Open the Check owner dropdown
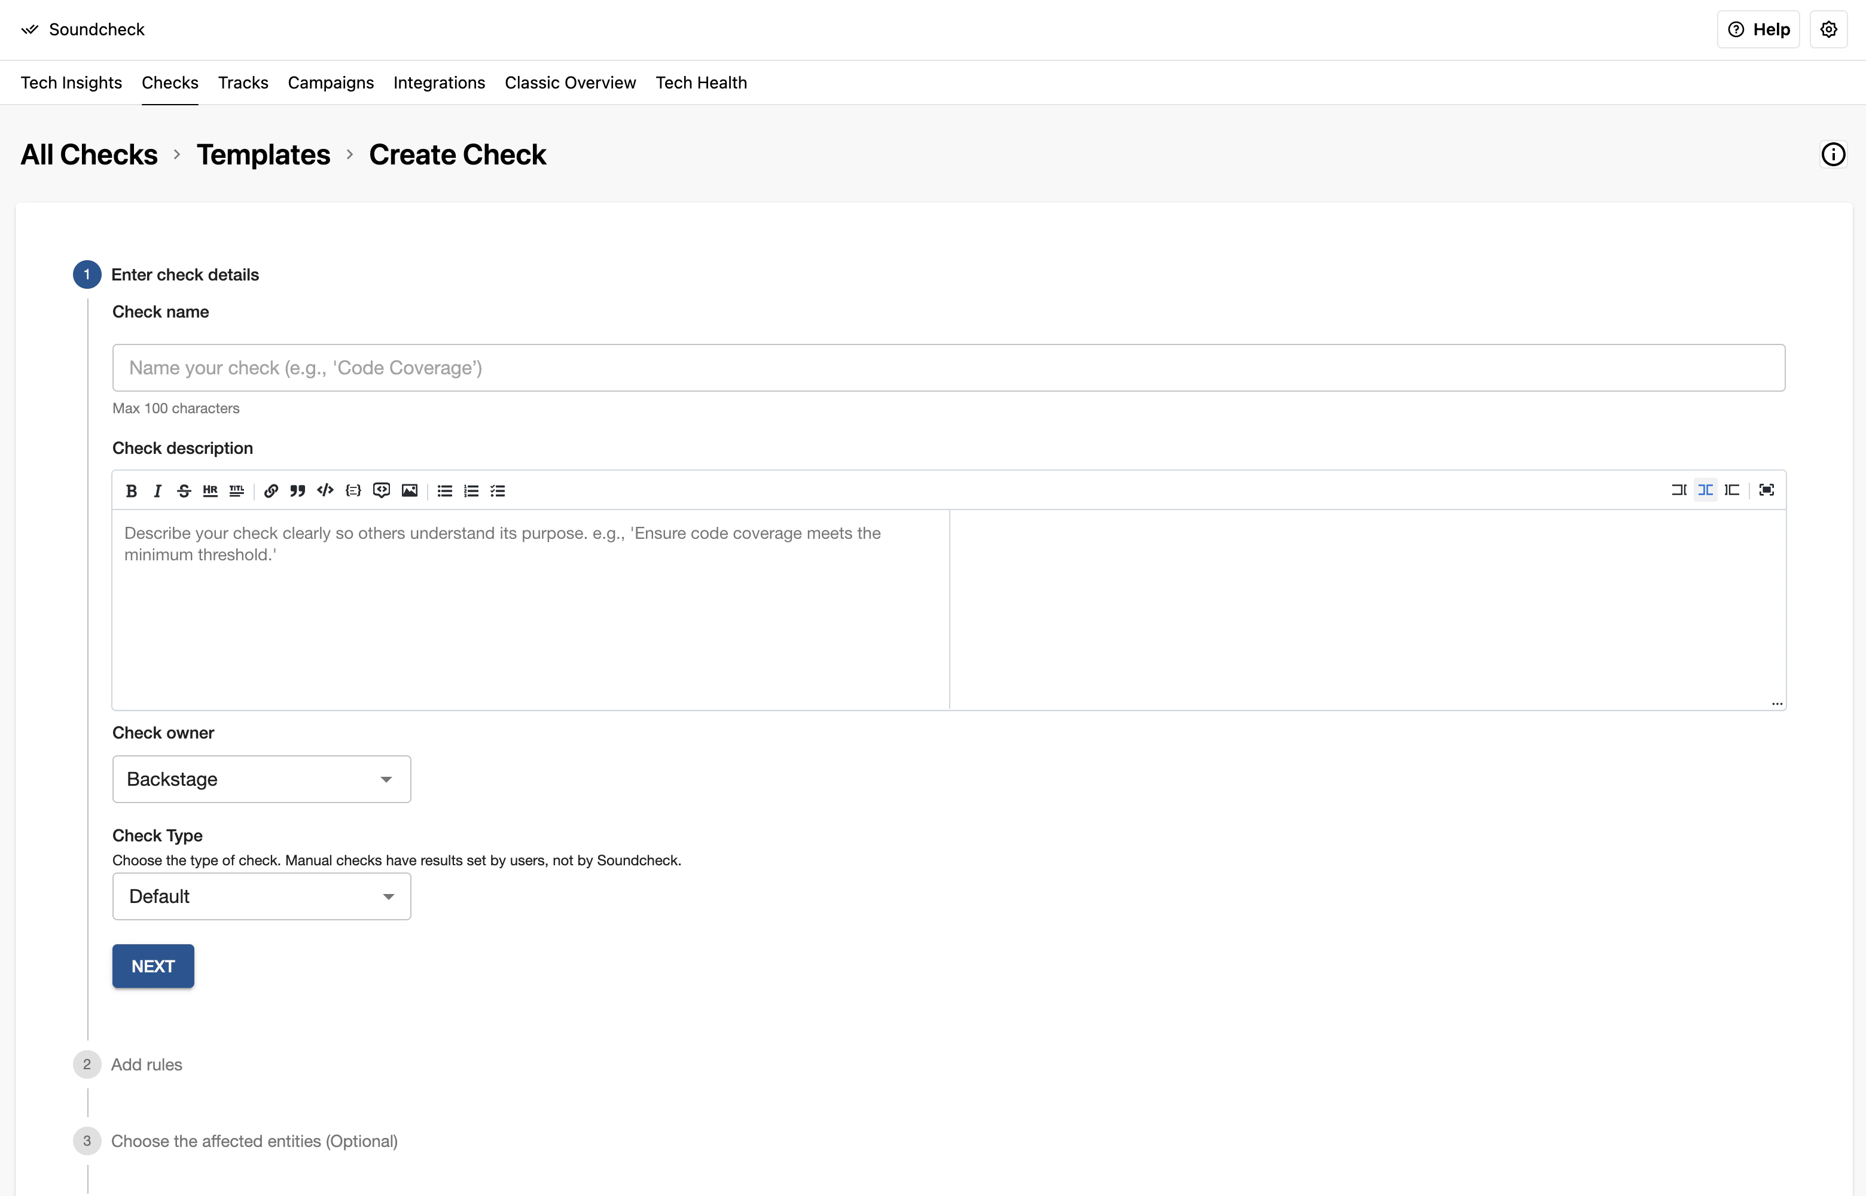 tap(261, 779)
